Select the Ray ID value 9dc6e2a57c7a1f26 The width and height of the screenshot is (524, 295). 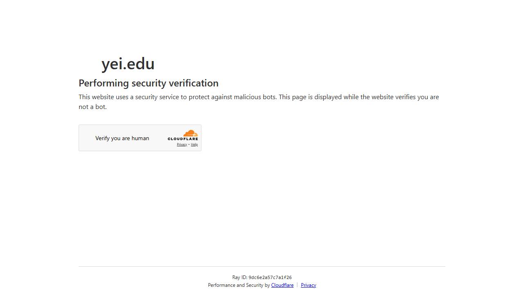click(x=270, y=277)
